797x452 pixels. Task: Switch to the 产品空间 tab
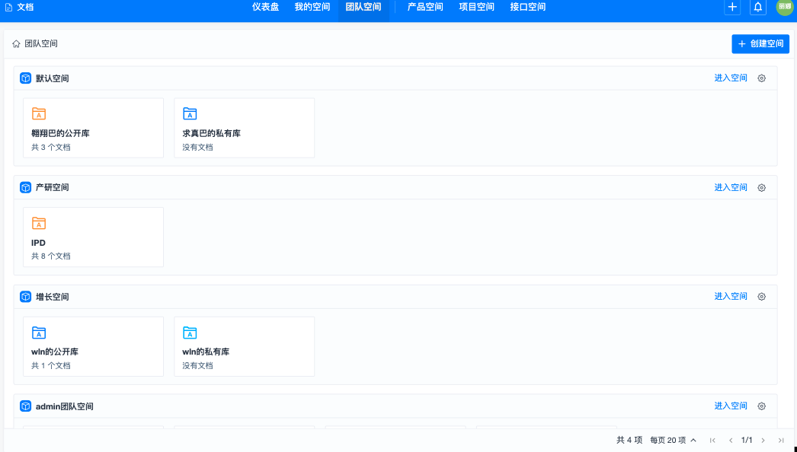point(425,7)
